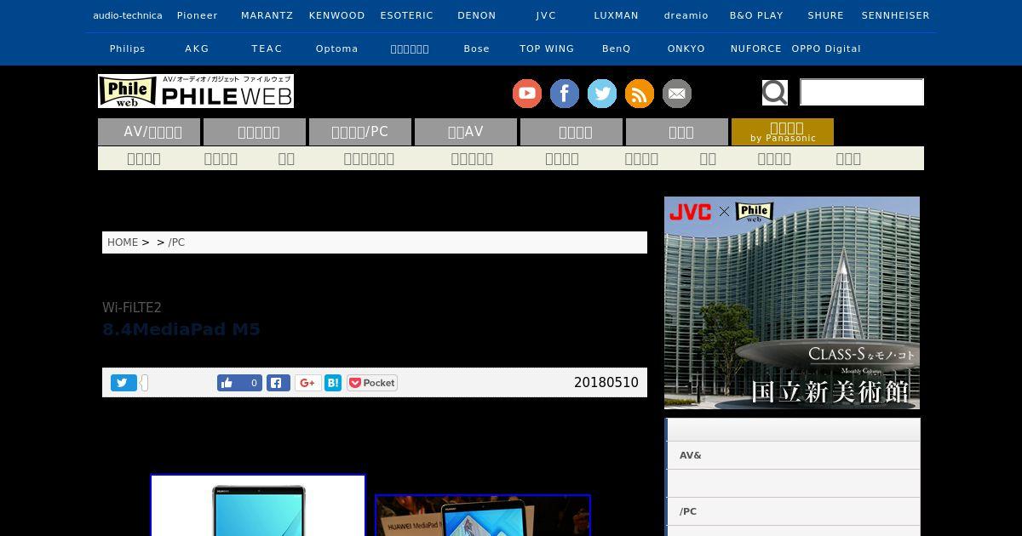Open the KENWOOD brand link
This screenshot has width=1022, height=536.
tap(337, 15)
